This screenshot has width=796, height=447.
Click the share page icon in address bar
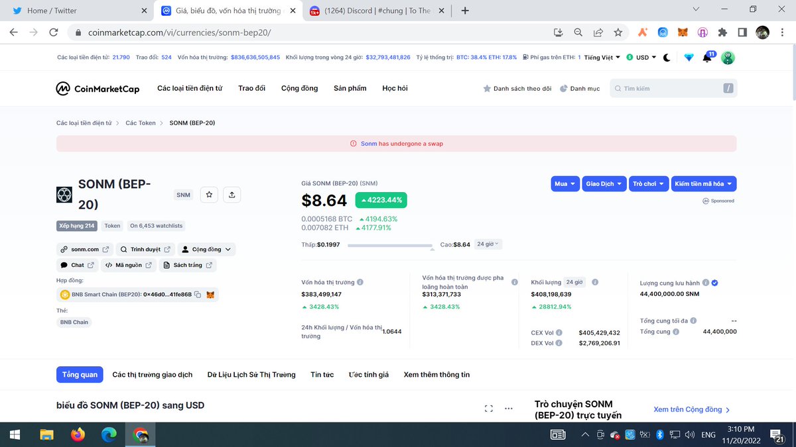(x=598, y=32)
